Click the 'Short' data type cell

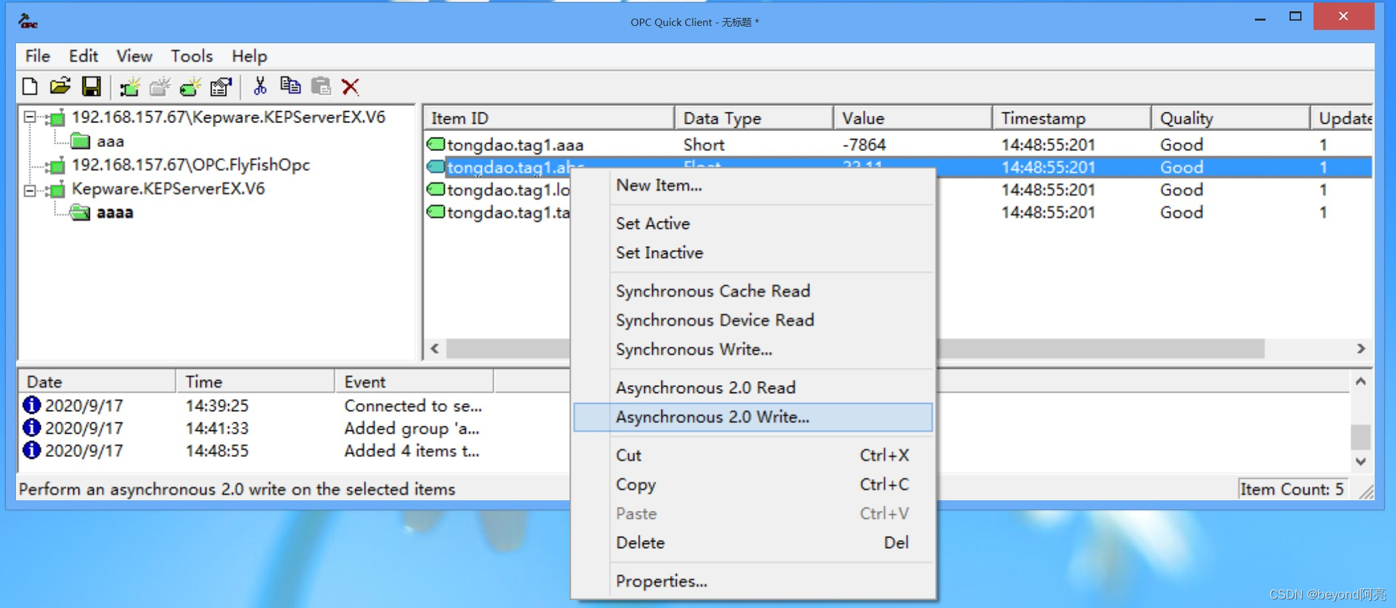[x=704, y=144]
